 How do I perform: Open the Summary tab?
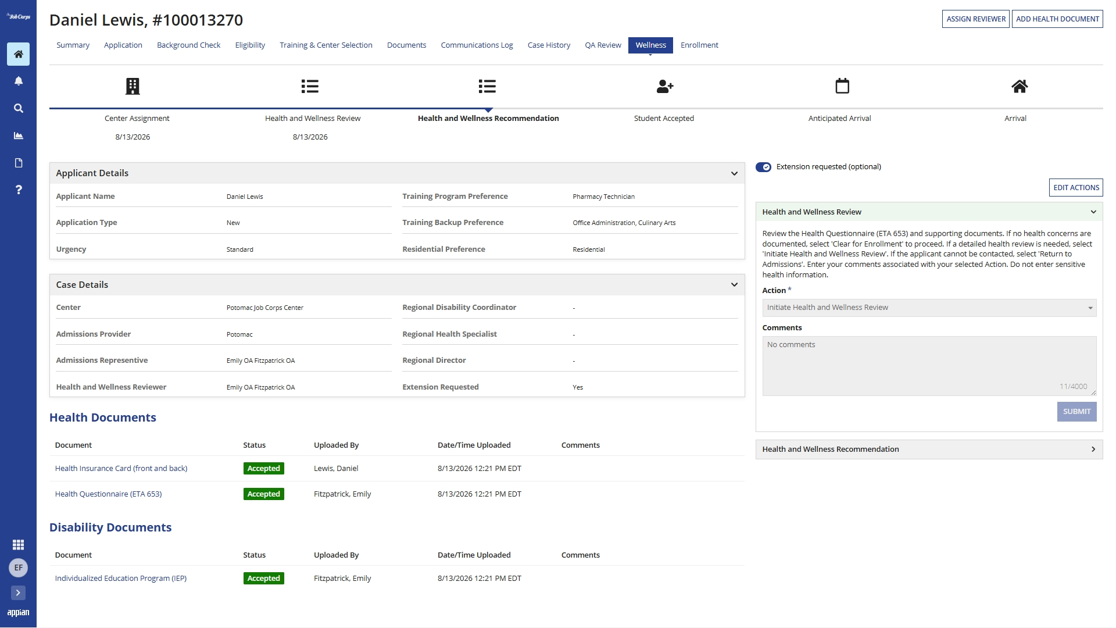73,45
